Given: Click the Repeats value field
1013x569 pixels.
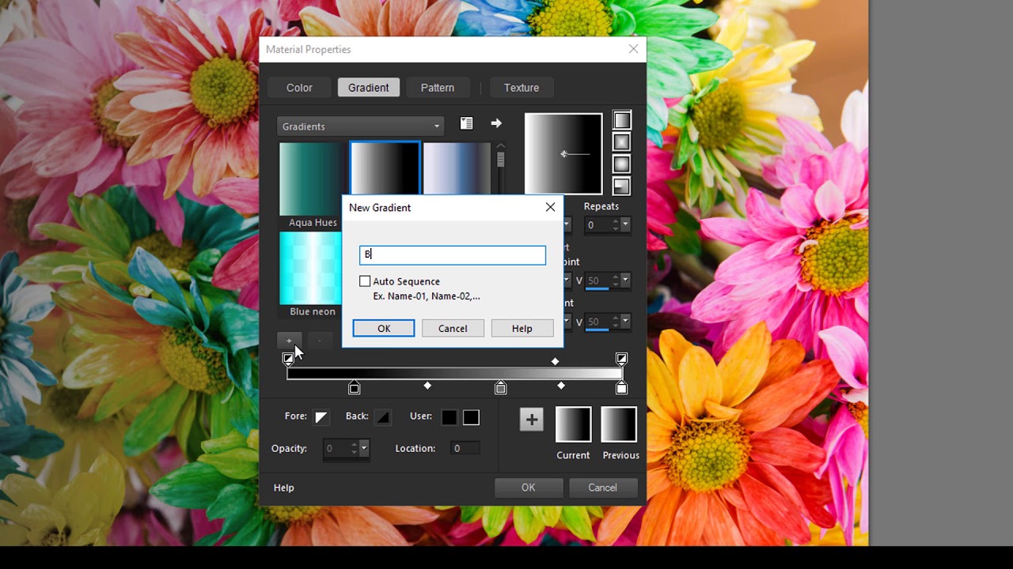Looking at the screenshot, I should (x=597, y=225).
